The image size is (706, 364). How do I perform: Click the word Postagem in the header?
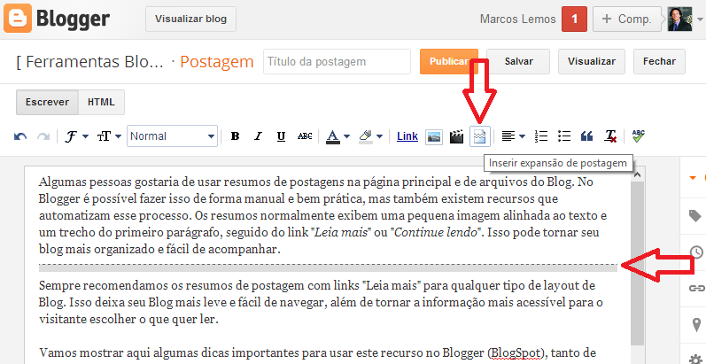pos(217,62)
